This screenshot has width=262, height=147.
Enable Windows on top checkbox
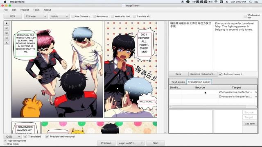[x=245, y=16]
